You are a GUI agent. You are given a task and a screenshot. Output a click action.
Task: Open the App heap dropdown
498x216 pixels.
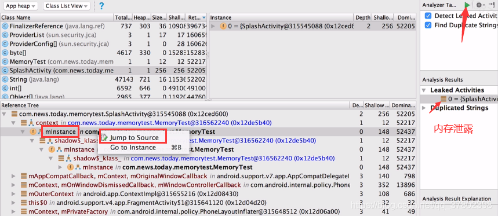21,6
